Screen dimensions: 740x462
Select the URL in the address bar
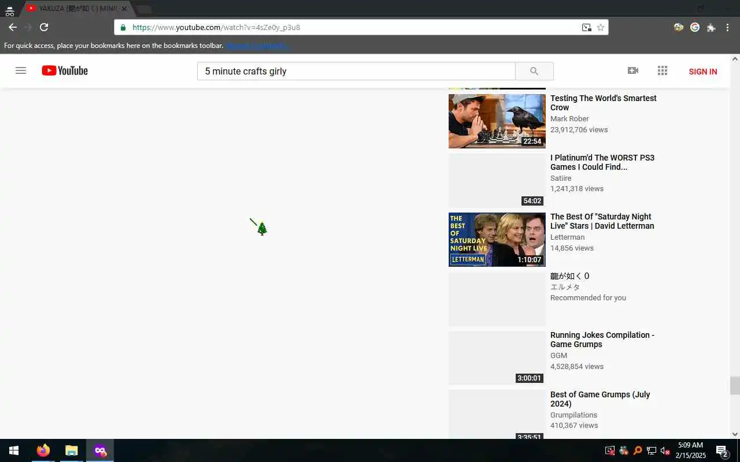[216, 27]
